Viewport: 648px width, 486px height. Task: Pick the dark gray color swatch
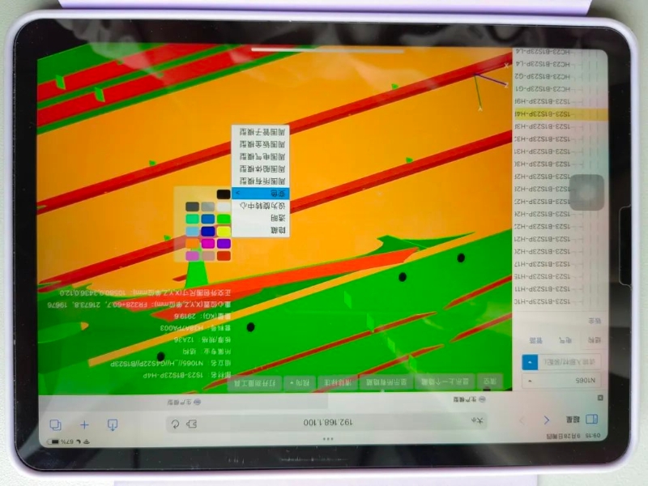193,207
